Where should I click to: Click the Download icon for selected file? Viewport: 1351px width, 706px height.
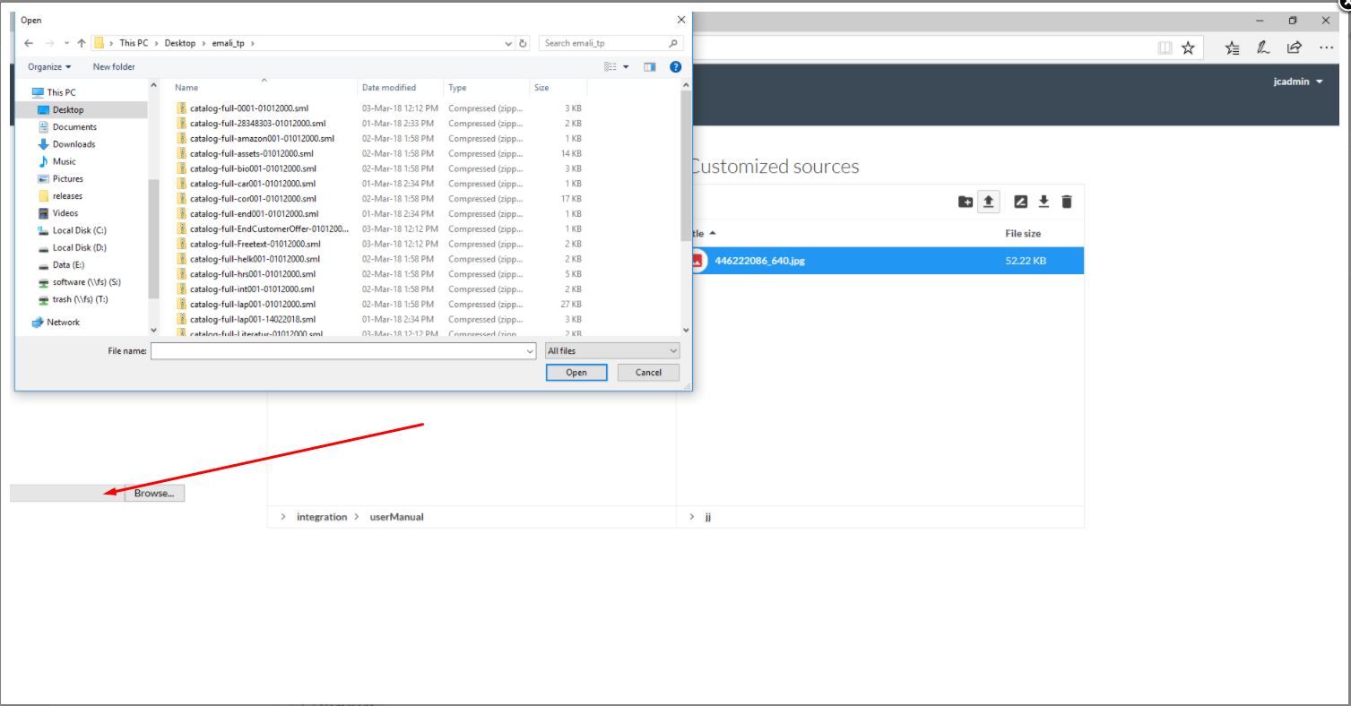point(1044,202)
